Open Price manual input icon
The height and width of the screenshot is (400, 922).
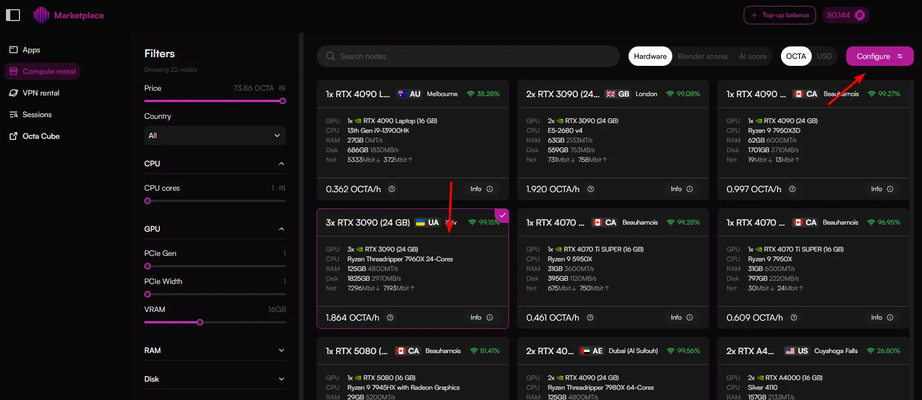coord(282,88)
